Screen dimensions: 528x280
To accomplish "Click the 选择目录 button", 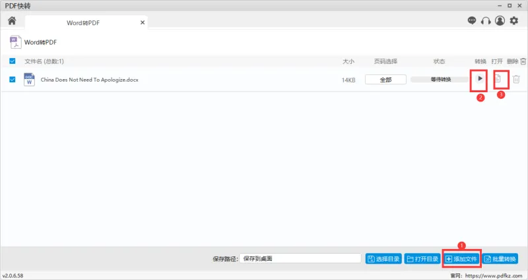I will 383,259.
